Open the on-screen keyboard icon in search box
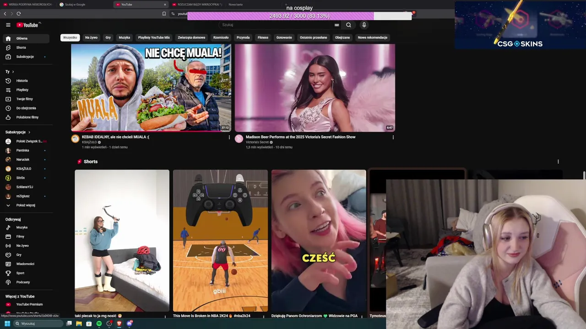This screenshot has height=329, width=586. click(x=337, y=25)
